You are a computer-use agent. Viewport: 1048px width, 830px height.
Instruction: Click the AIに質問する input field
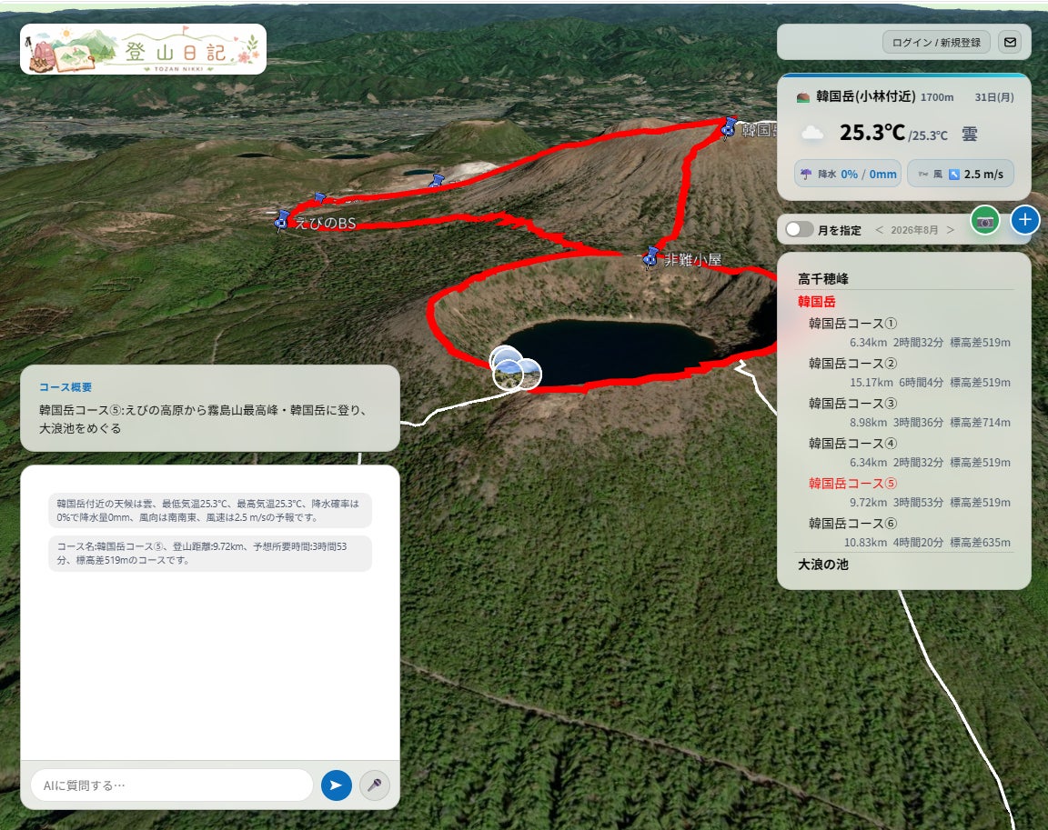click(172, 785)
